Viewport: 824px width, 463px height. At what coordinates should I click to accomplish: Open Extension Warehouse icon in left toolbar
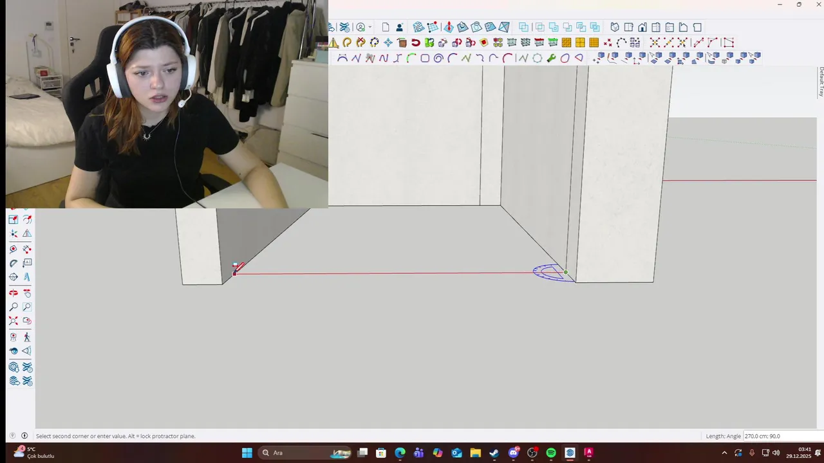[27, 367]
